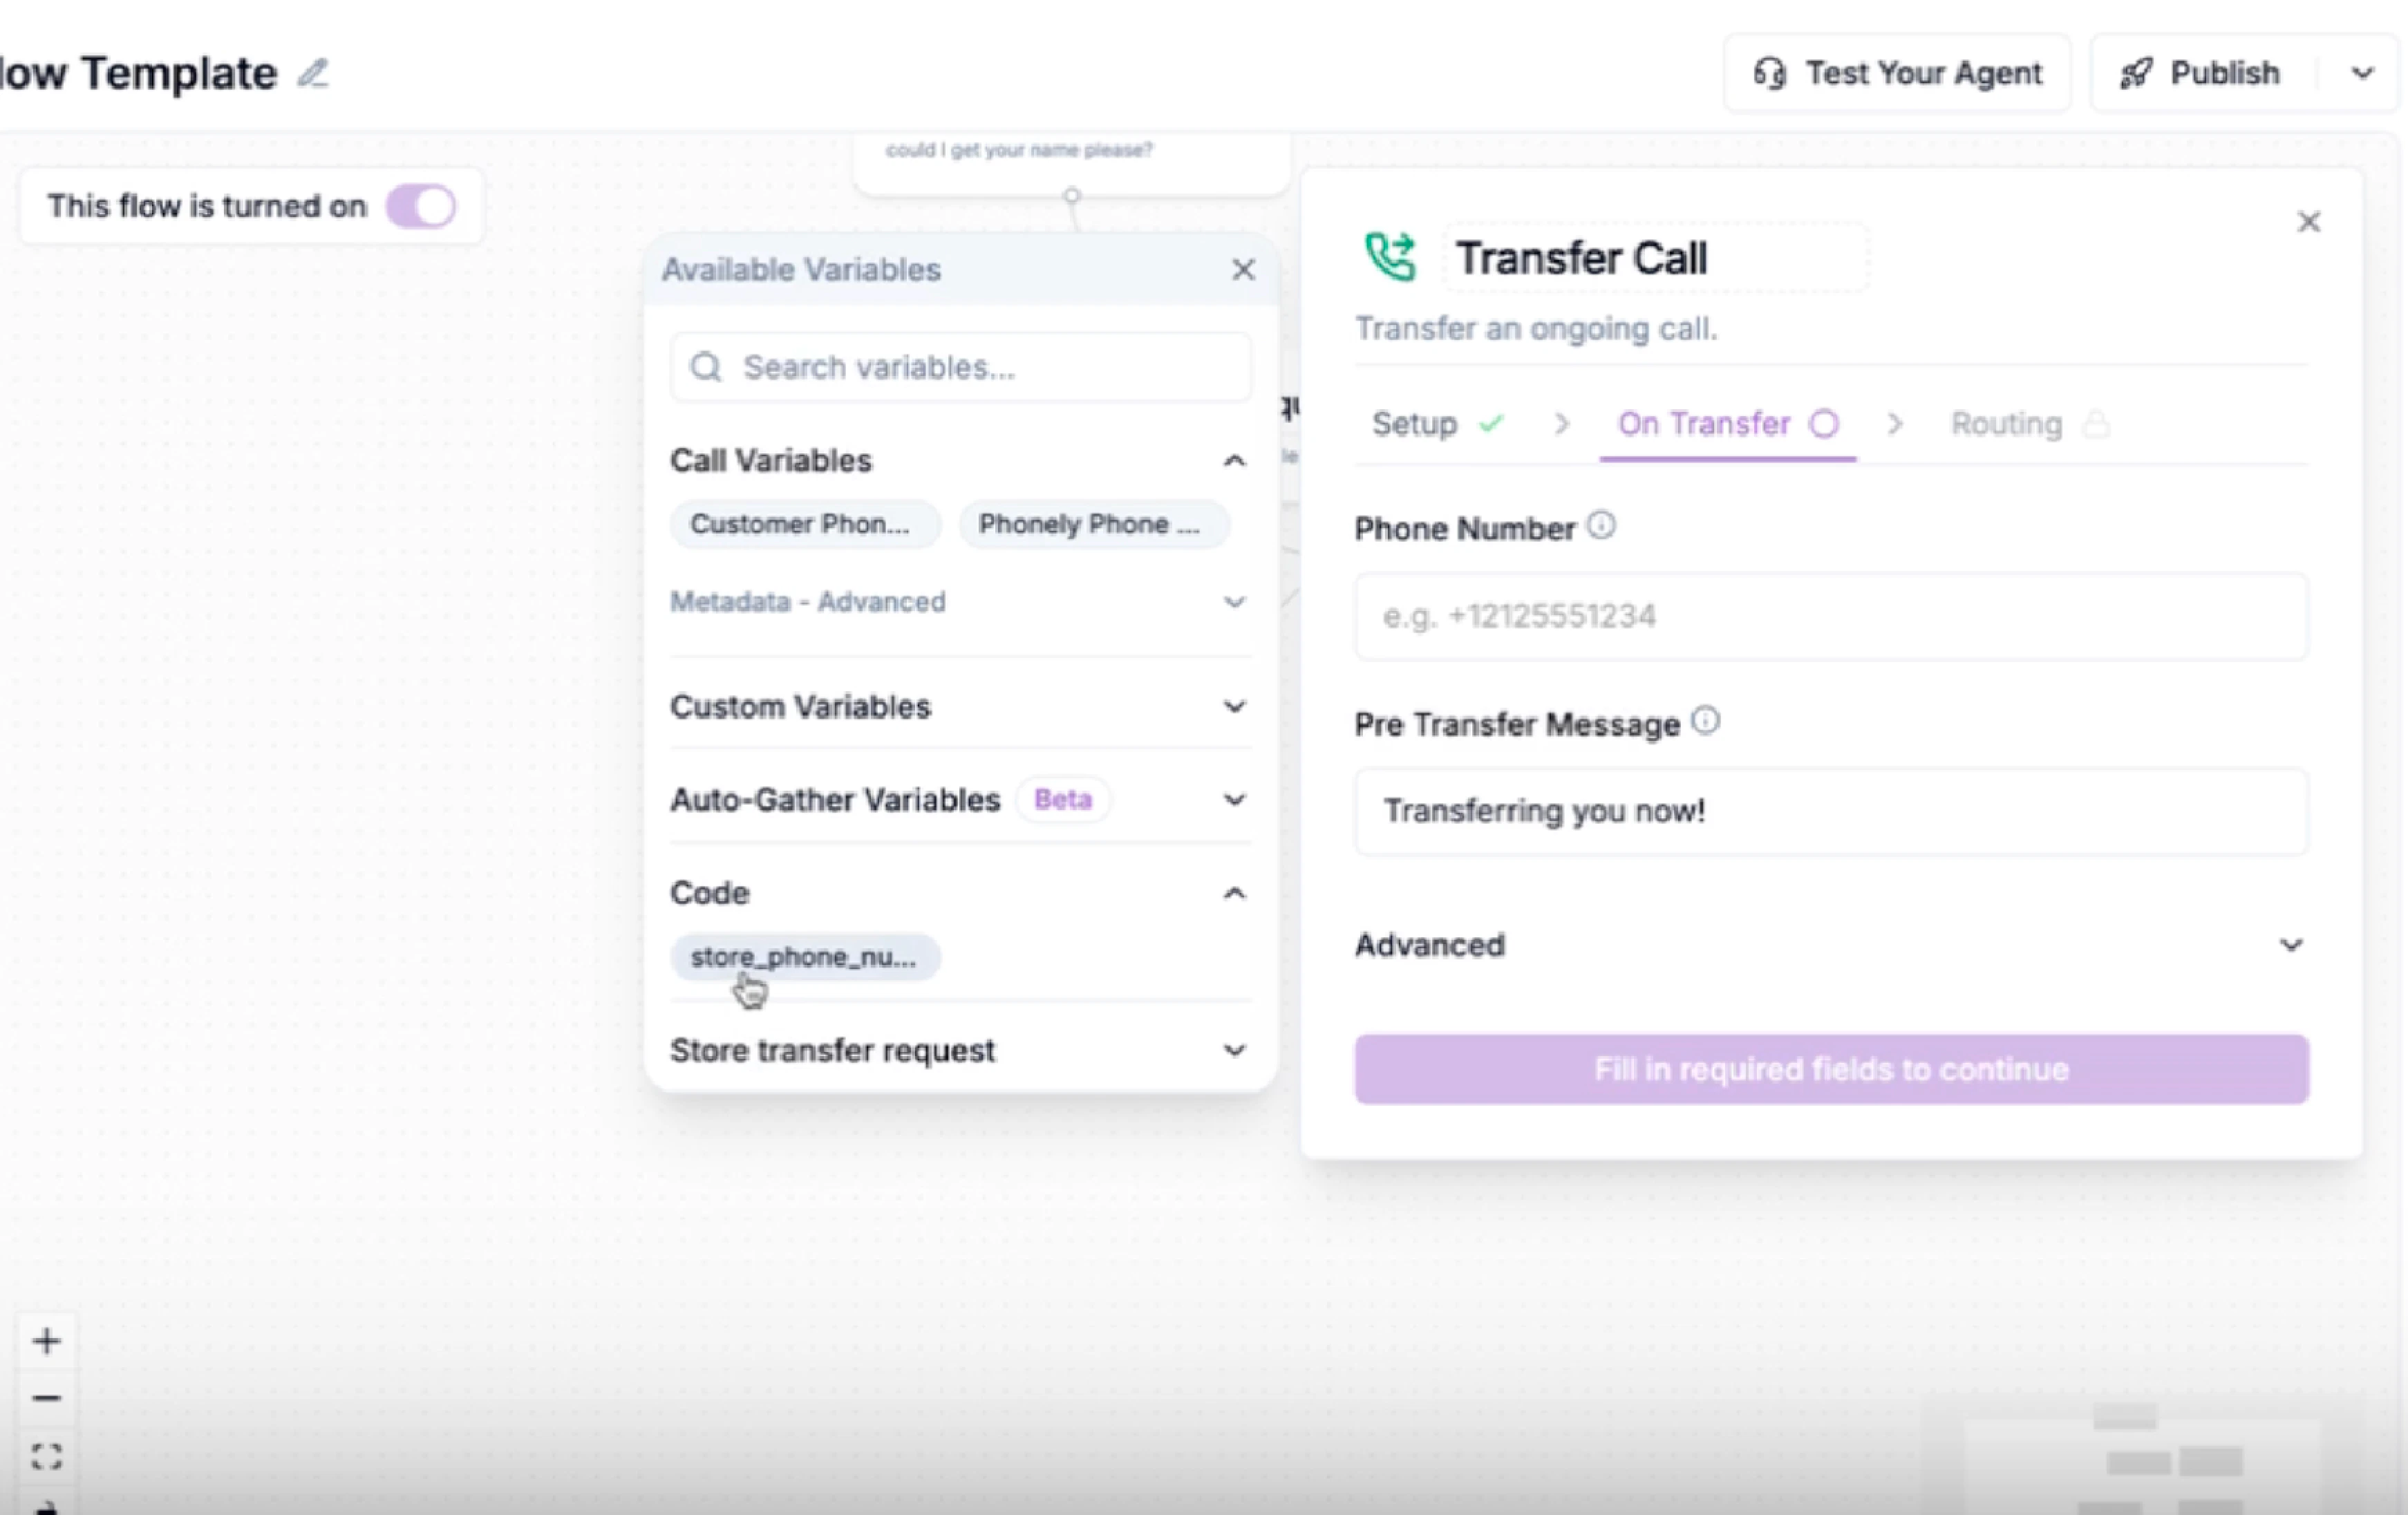Image resolution: width=2408 pixels, height=1515 pixels.
Task: Click the fit view icon
Action: tap(46, 1455)
